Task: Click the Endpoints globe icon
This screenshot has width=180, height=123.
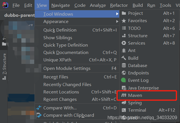Action: (x=124, y=73)
